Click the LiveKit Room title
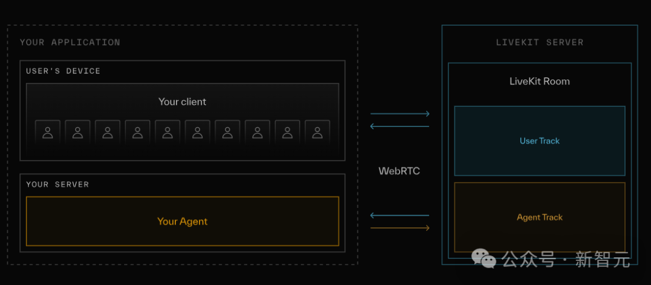 tap(539, 81)
